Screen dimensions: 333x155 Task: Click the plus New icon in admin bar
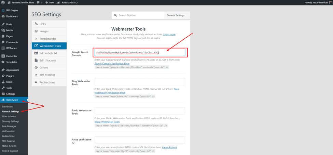(47, 2)
